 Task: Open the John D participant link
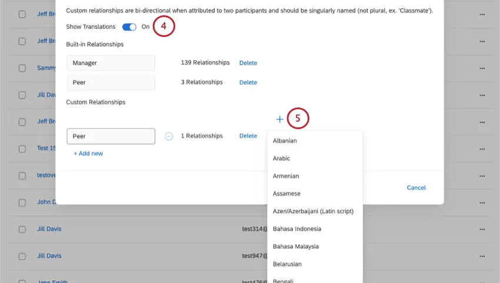coord(46,202)
